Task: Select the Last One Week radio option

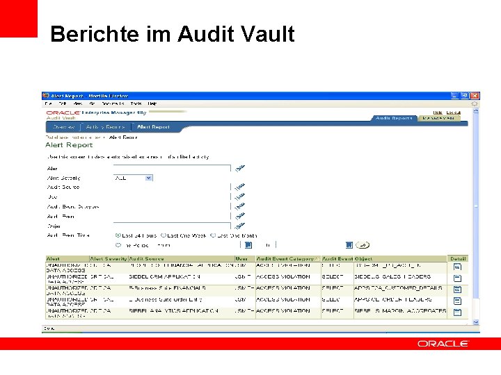Action: click(164, 235)
